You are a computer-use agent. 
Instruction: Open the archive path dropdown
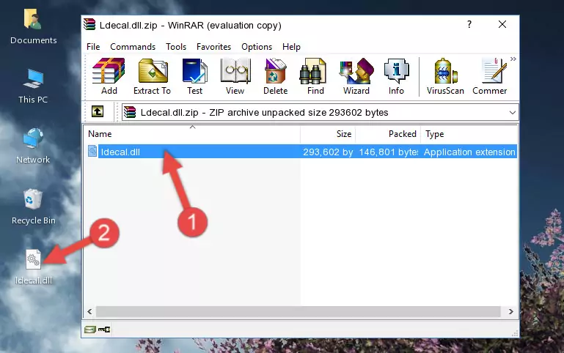coord(512,112)
